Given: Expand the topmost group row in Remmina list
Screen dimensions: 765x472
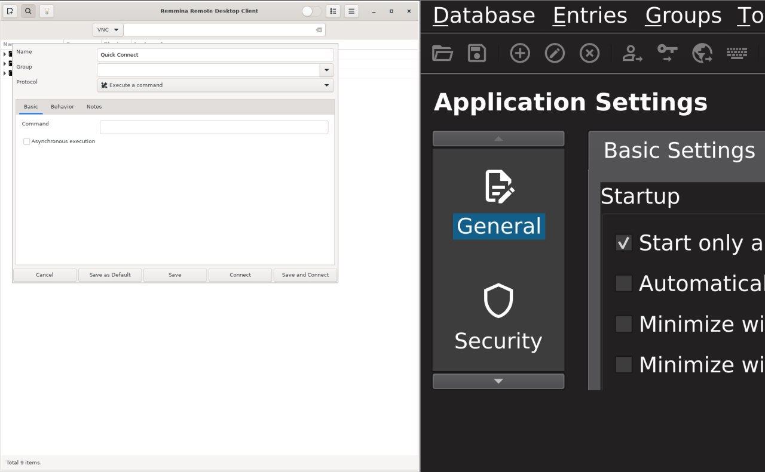Looking at the screenshot, I should click(5, 54).
